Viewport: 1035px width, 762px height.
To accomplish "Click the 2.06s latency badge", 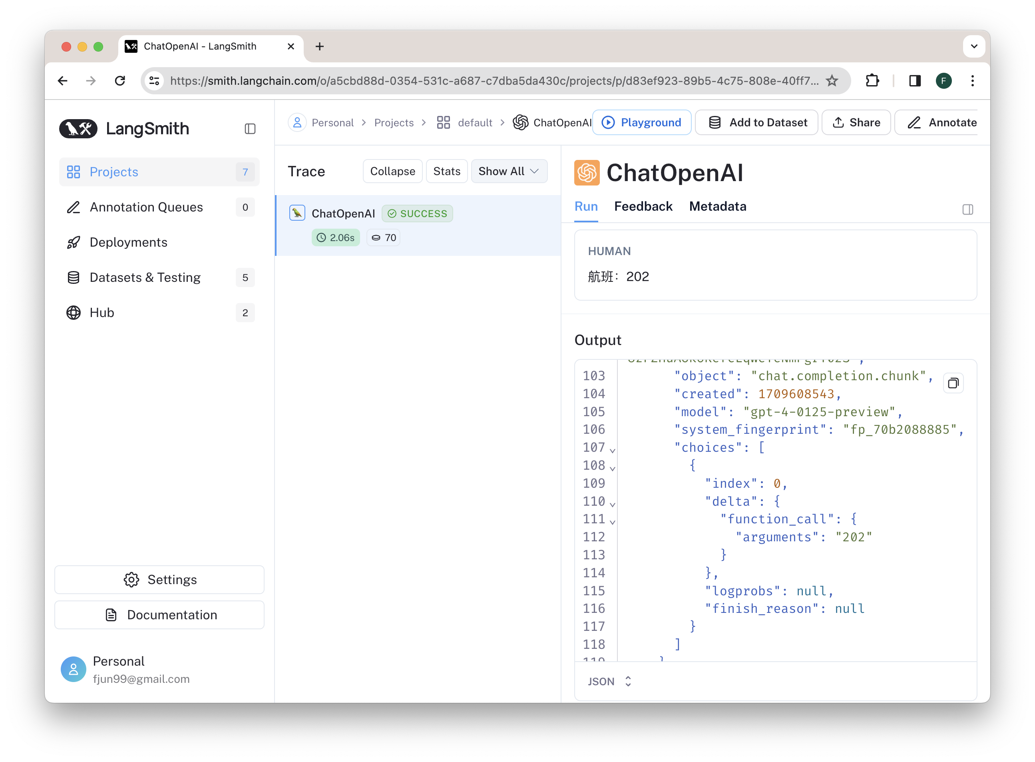I will [335, 237].
